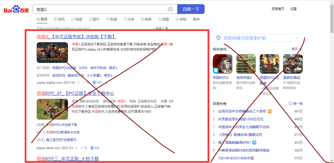Switch to the 知道 tab
The width and height of the screenshot is (334, 163).
(x=111, y=19)
